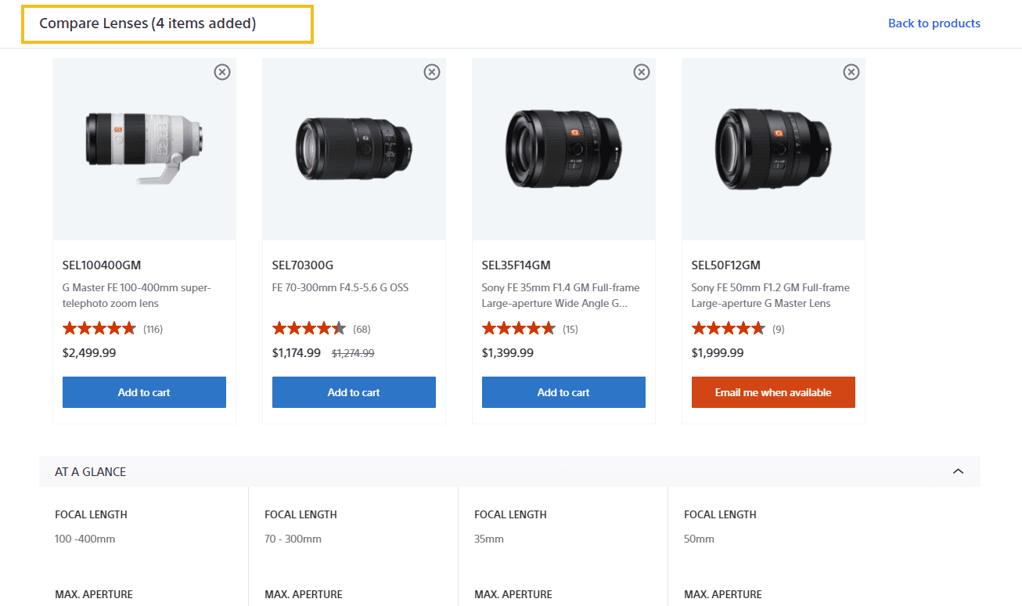
Task: Add the SEL70300G lens to cart
Action: coord(354,392)
